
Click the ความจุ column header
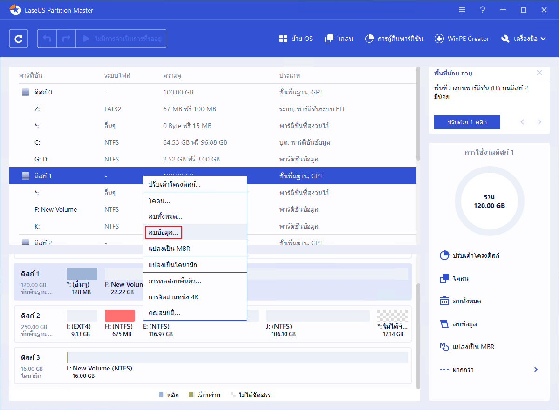[172, 75]
